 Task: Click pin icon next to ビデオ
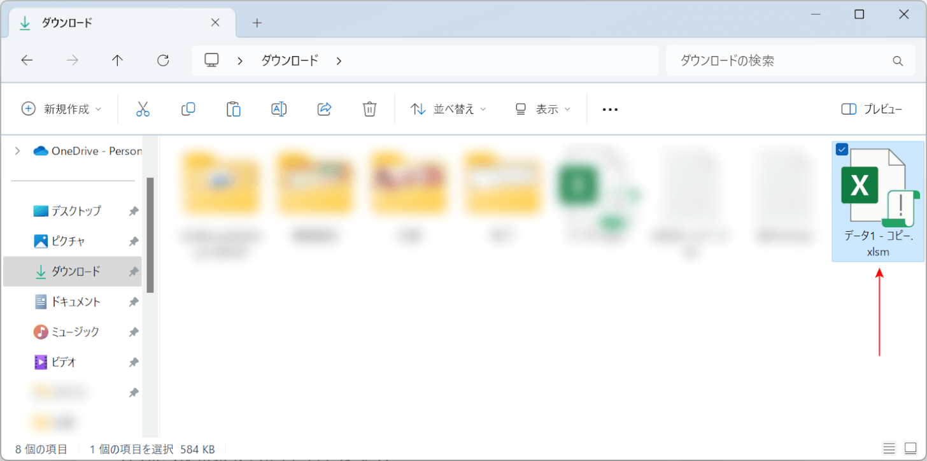click(x=134, y=363)
